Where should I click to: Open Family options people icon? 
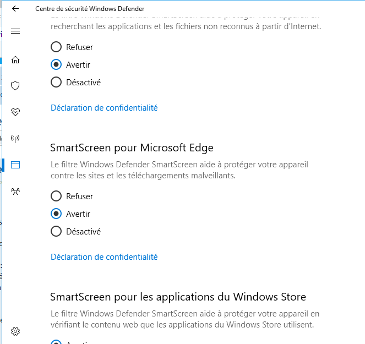pyautogui.click(x=15, y=192)
